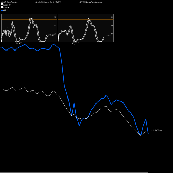Click the 'Daily Stochastics' title text
Screen dimensions: 173x173
point(9,2)
